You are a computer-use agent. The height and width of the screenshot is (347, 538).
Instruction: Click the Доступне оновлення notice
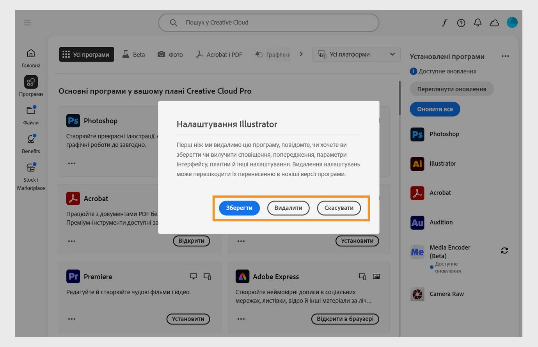443,71
